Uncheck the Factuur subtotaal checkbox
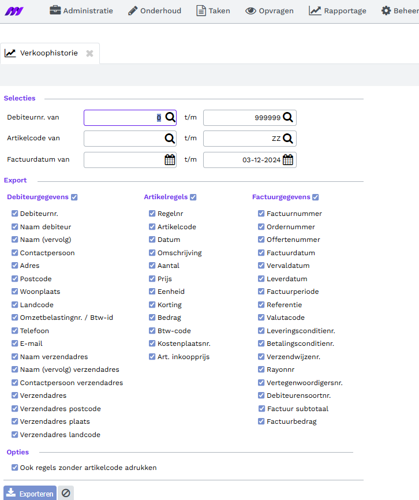Screen dimensions: 419x500 [x=262, y=408]
